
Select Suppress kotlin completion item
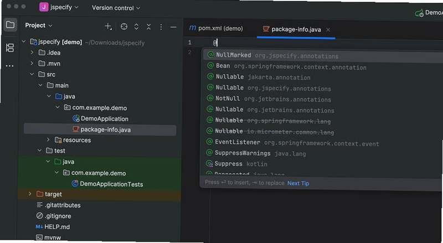(322, 164)
